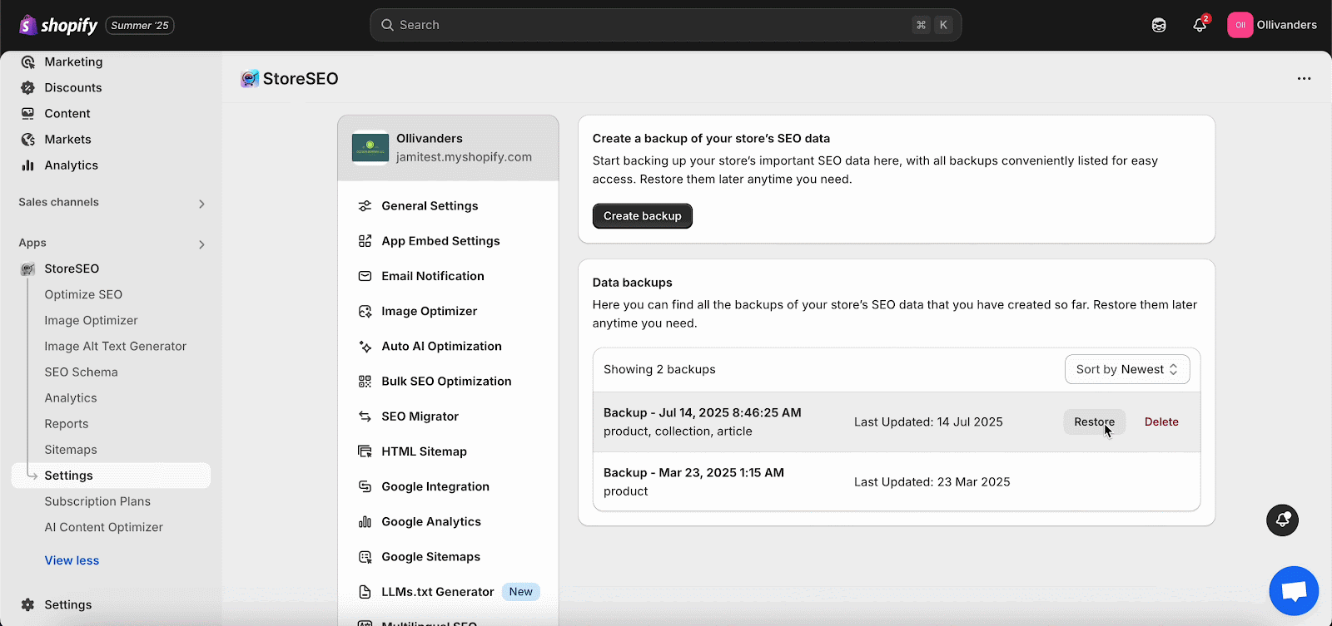Viewport: 1332px width, 626px height.
Task: Restore the Jul 14, 2025 backup
Action: coord(1094,421)
